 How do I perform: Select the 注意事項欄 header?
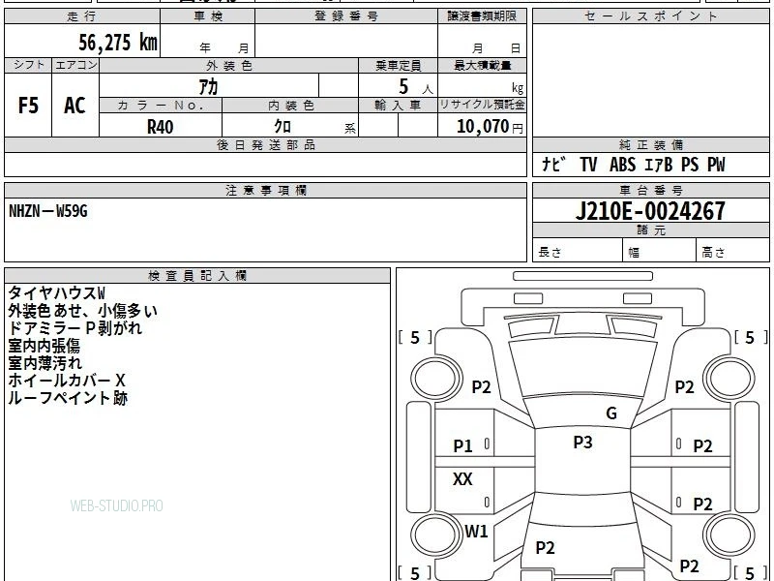(265, 190)
